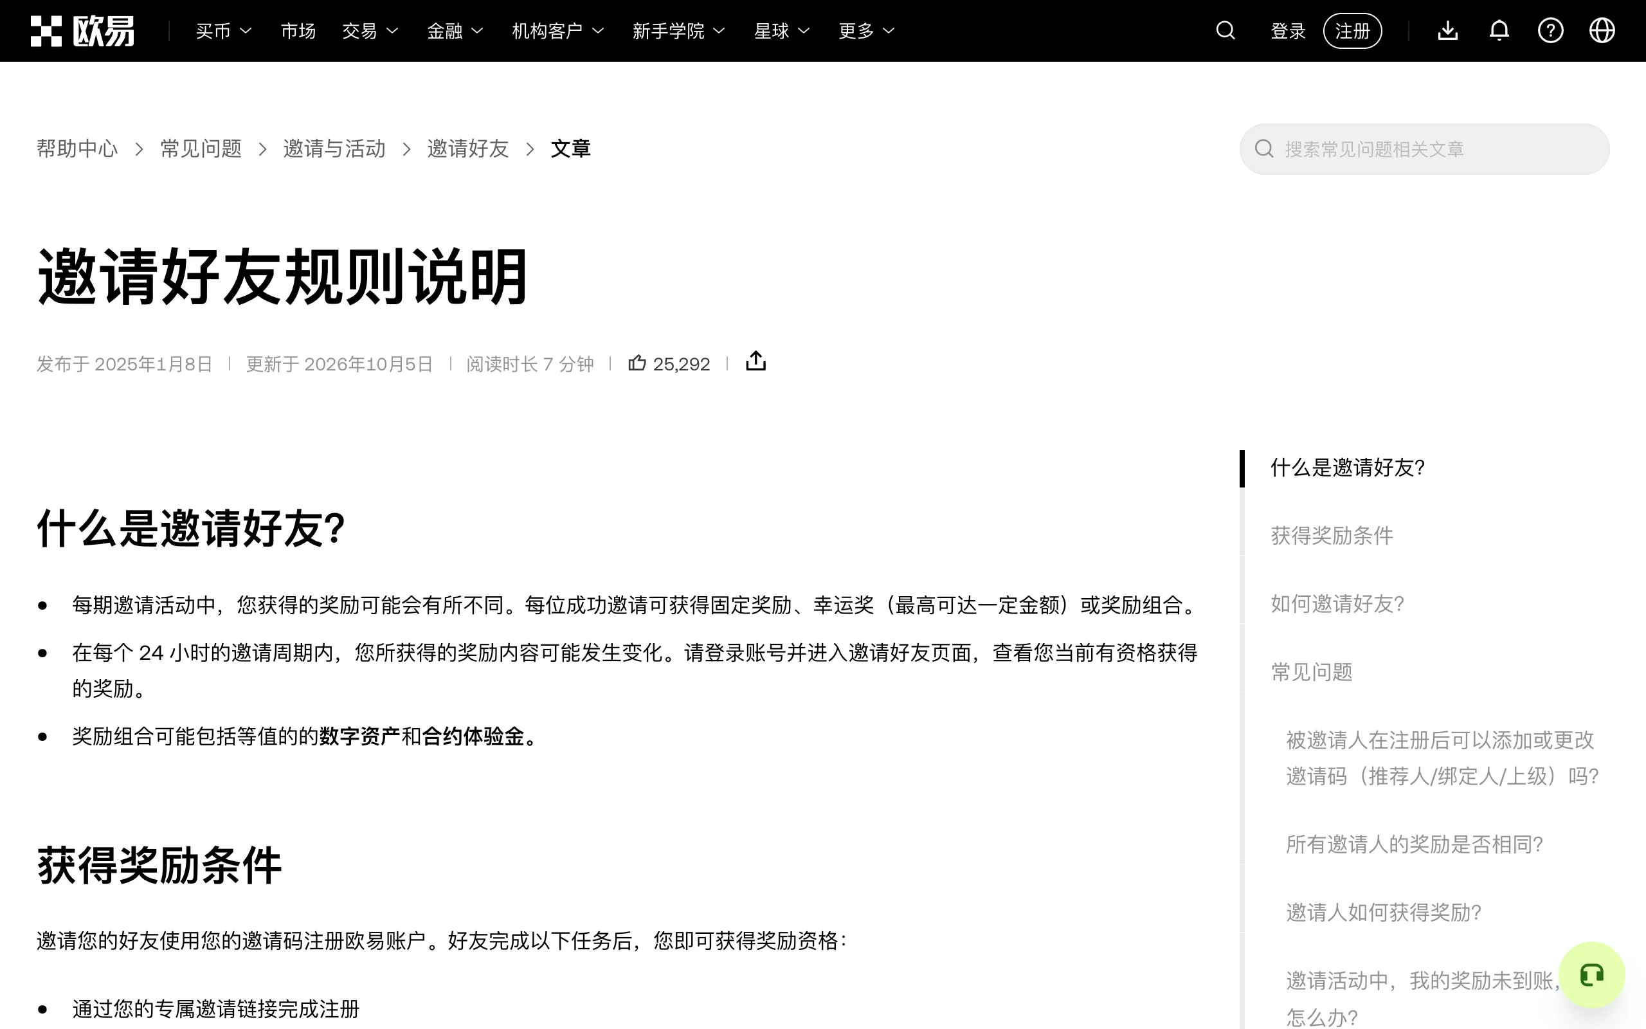Image resolution: width=1646 pixels, height=1029 pixels.
Task: Open the language globe icon
Action: click(1602, 31)
